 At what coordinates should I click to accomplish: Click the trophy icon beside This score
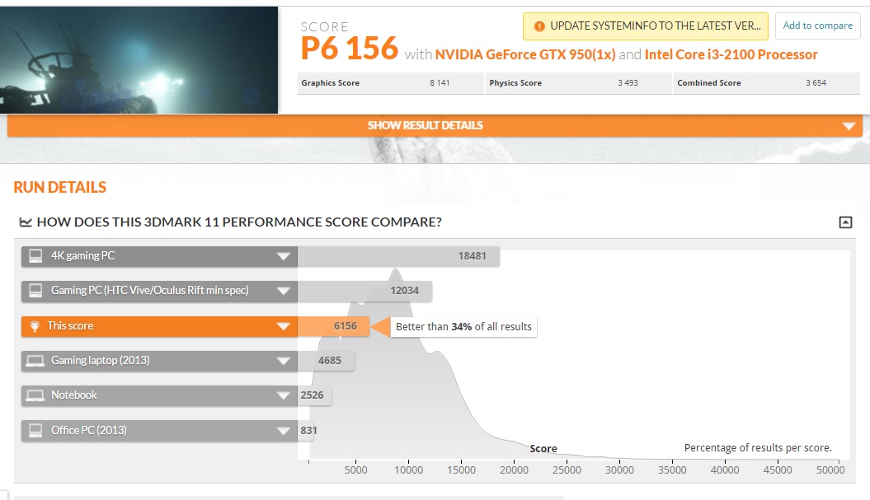pos(35,326)
